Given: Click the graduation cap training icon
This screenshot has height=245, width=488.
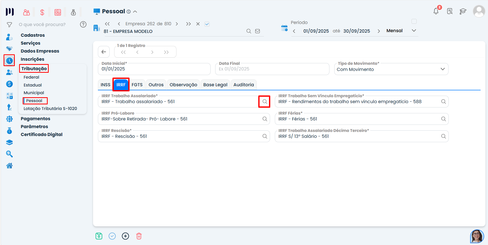Looking at the screenshot, I should 463,11.
